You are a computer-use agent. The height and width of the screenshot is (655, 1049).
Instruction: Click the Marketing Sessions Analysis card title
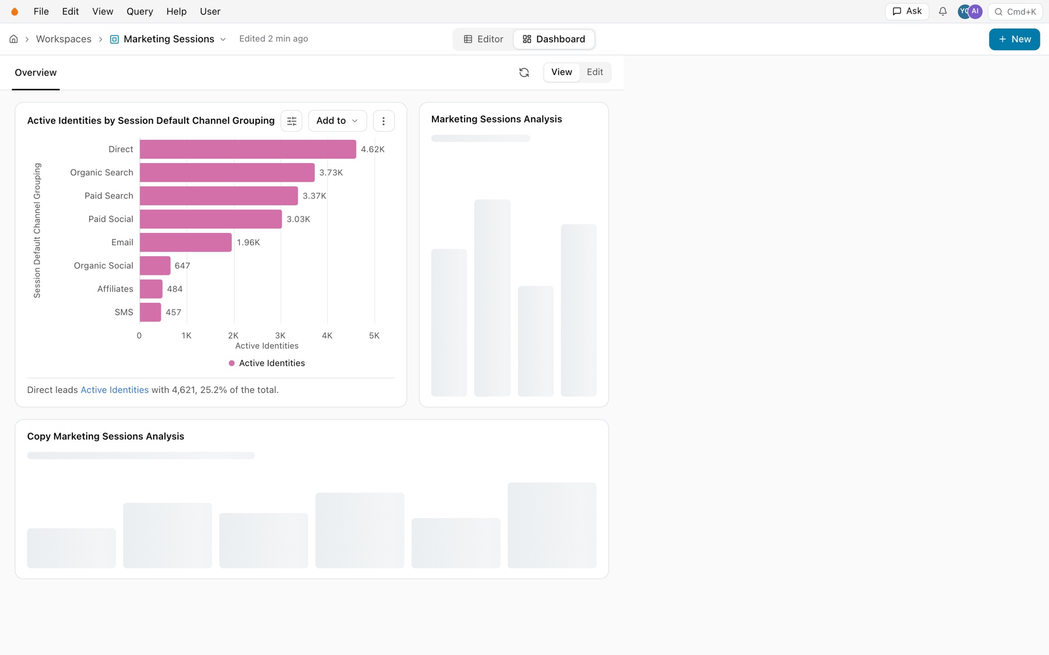tap(497, 119)
